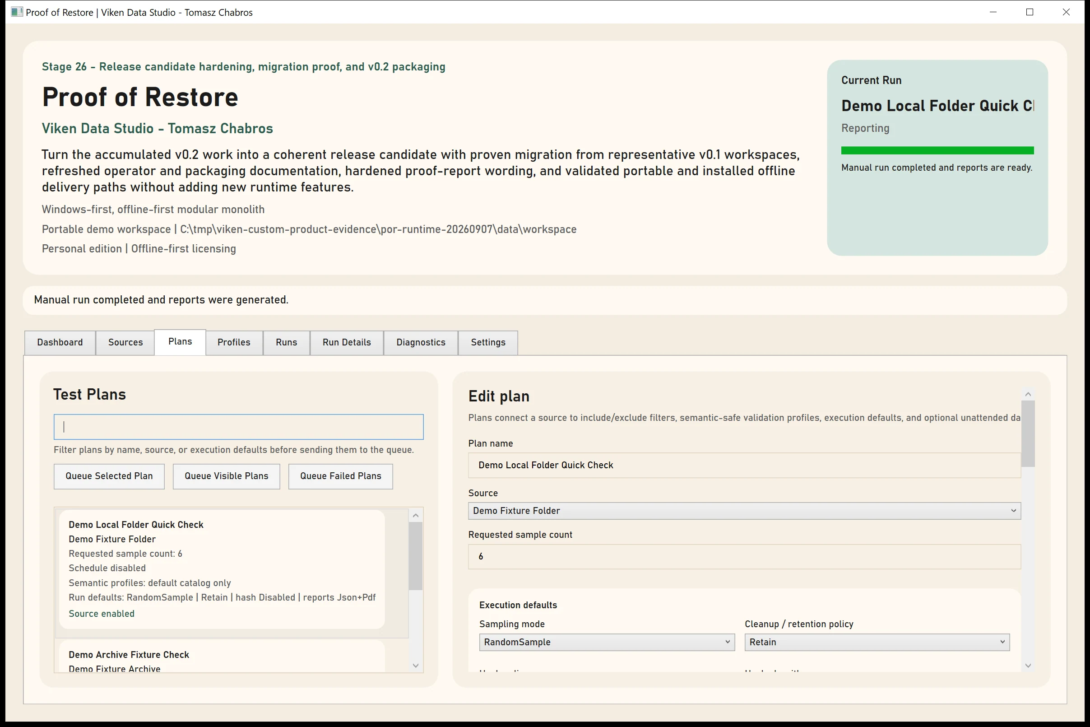Click 'Semantic profiles: default catalog only' text
This screenshot has width=1090, height=727.
point(150,583)
